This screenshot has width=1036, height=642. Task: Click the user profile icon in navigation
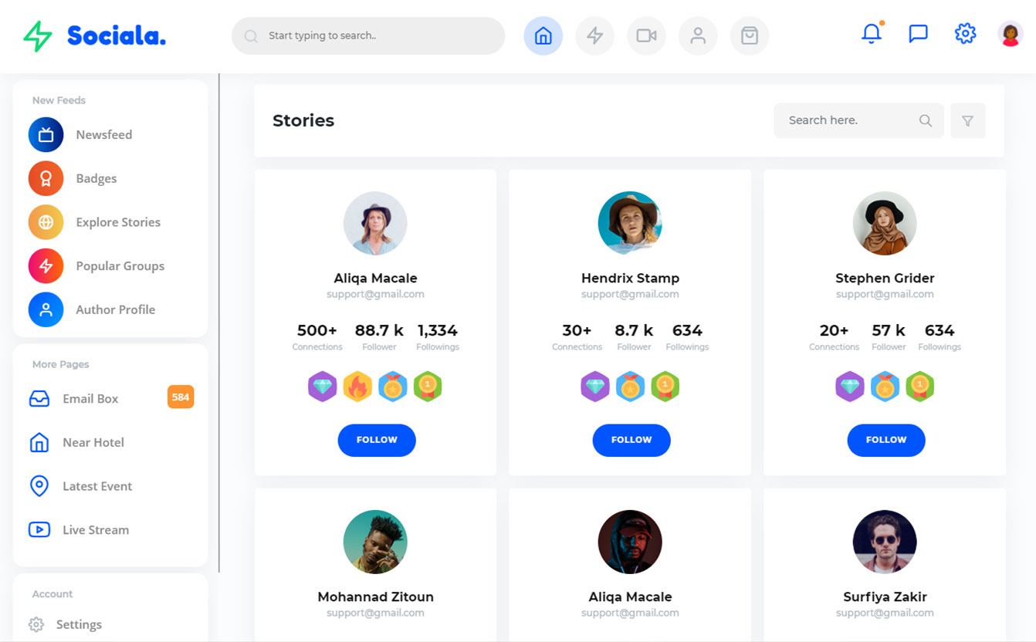[x=698, y=36]
